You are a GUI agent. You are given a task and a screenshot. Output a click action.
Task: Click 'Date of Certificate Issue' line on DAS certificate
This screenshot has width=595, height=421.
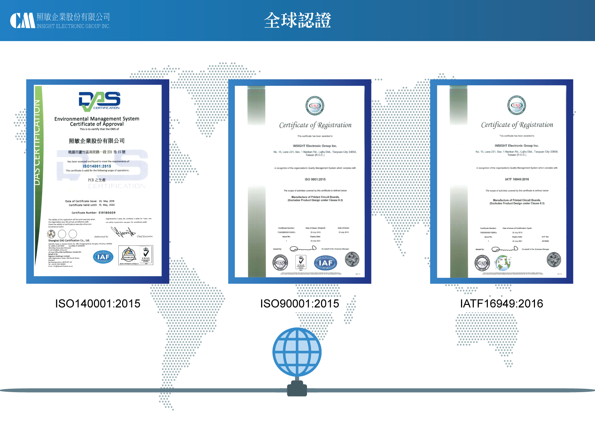coord(90,201)
